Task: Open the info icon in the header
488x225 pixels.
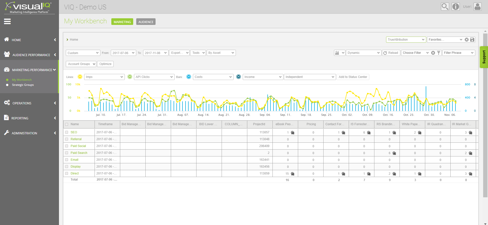Action: click(x=456, y=7)
